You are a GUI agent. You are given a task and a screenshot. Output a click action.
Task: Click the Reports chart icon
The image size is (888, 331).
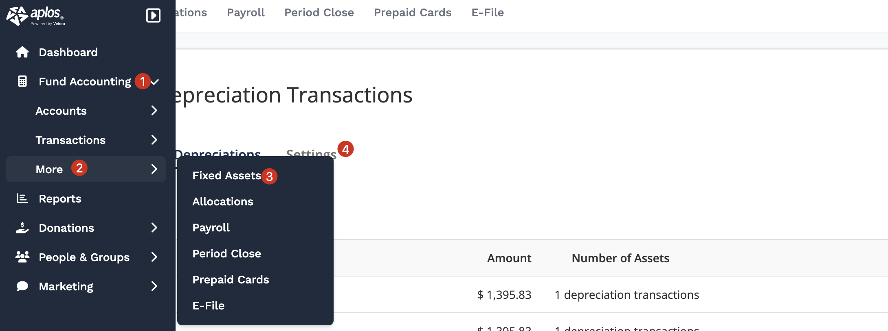tap(22, 198)
